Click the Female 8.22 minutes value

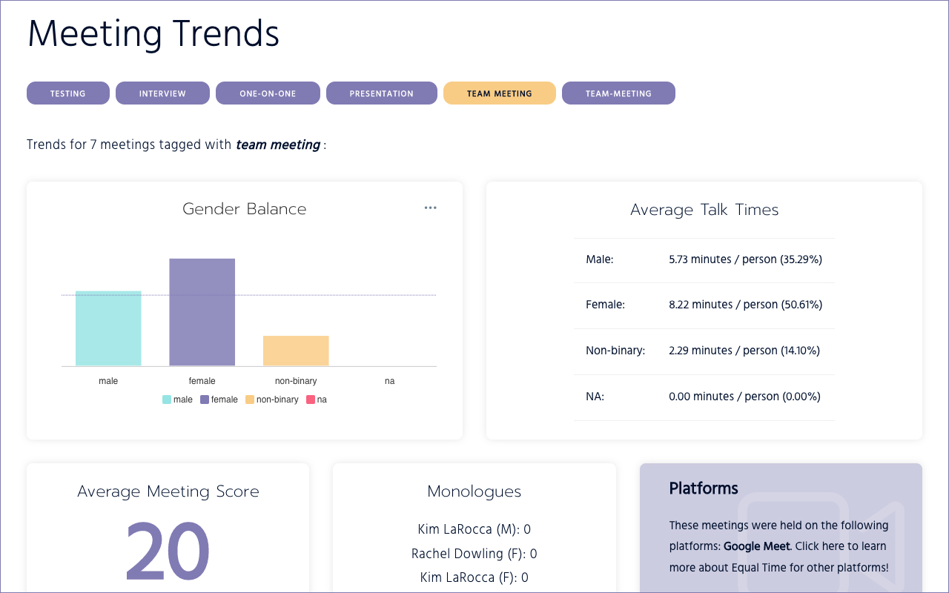tap(745, 305)
